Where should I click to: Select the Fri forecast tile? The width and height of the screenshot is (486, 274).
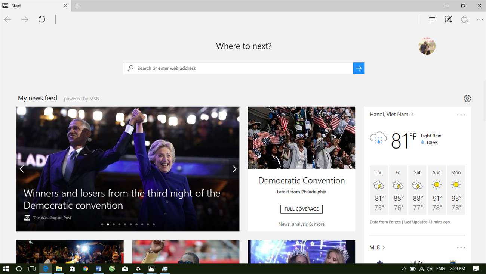tap(398, 190)
